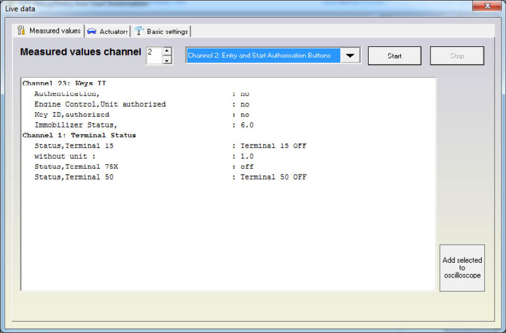
Task: Increase channel number with up spinner arrow
Action: [x=167, y=52]
